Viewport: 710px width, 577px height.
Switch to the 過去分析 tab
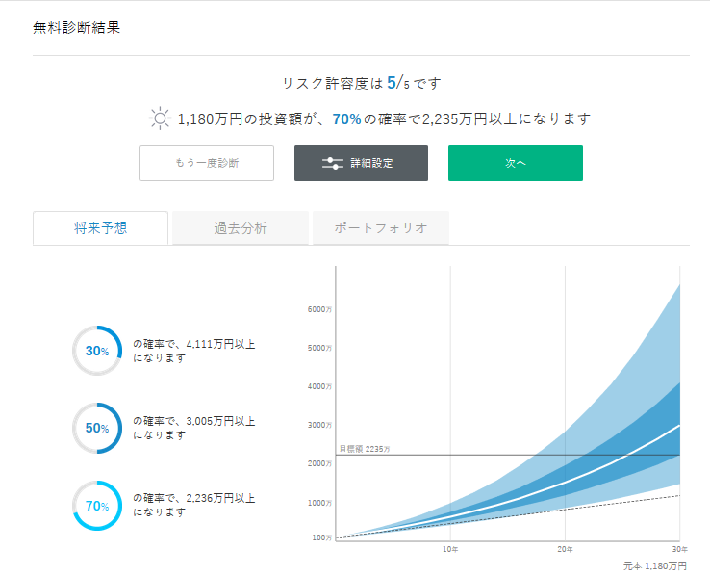pyautogui.click(x=241, y=228)
